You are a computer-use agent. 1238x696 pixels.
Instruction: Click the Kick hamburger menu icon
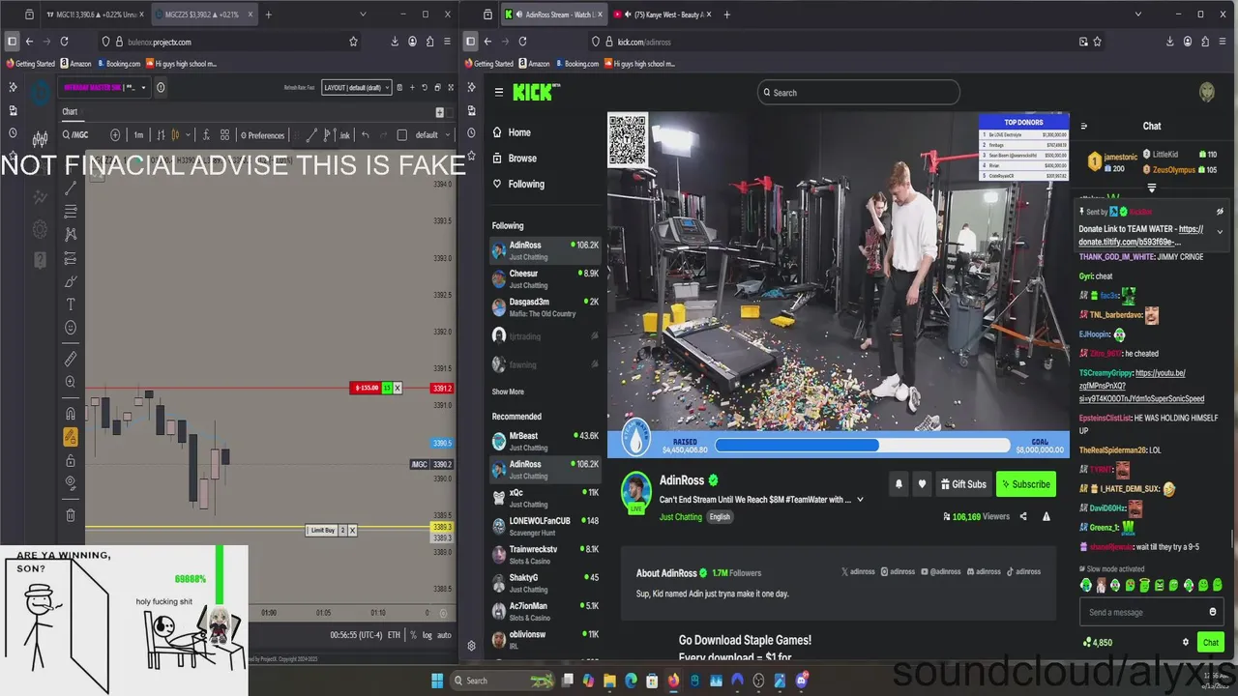click(498, 93)
